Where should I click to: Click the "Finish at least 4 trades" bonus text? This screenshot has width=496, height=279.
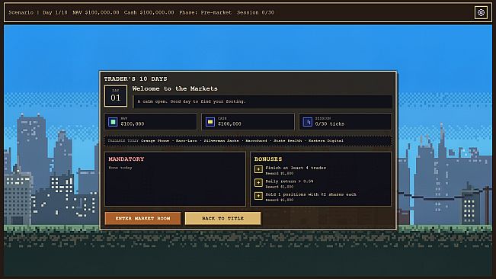point(296,168)
